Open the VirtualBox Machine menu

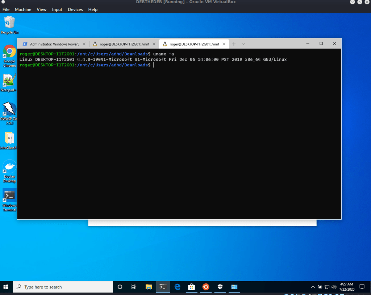pos(23,9)
